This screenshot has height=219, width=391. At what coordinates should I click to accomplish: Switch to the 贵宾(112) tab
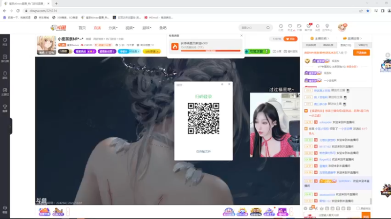coord(346,45)
